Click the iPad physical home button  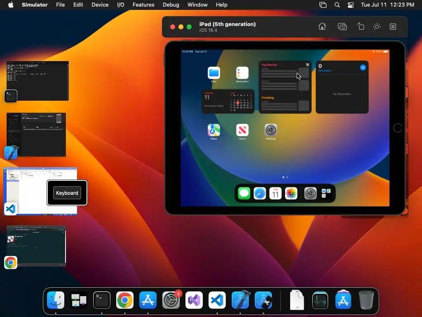(398, 128)
